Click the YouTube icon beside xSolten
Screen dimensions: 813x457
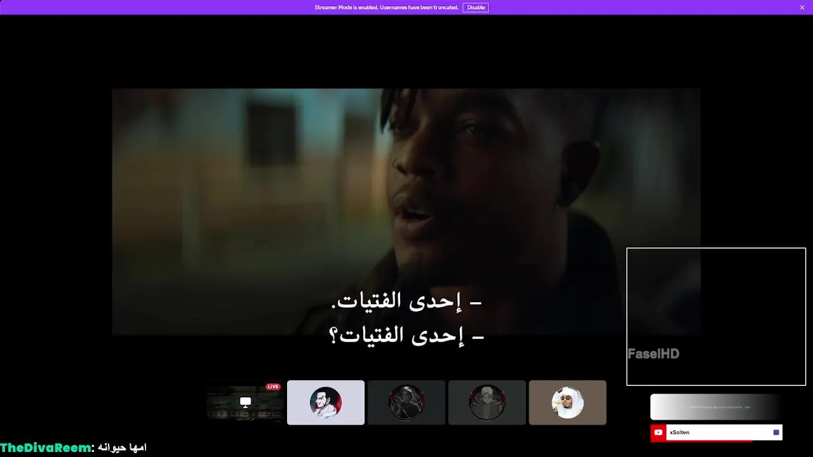pyautogui.click(x=658, y=432)
